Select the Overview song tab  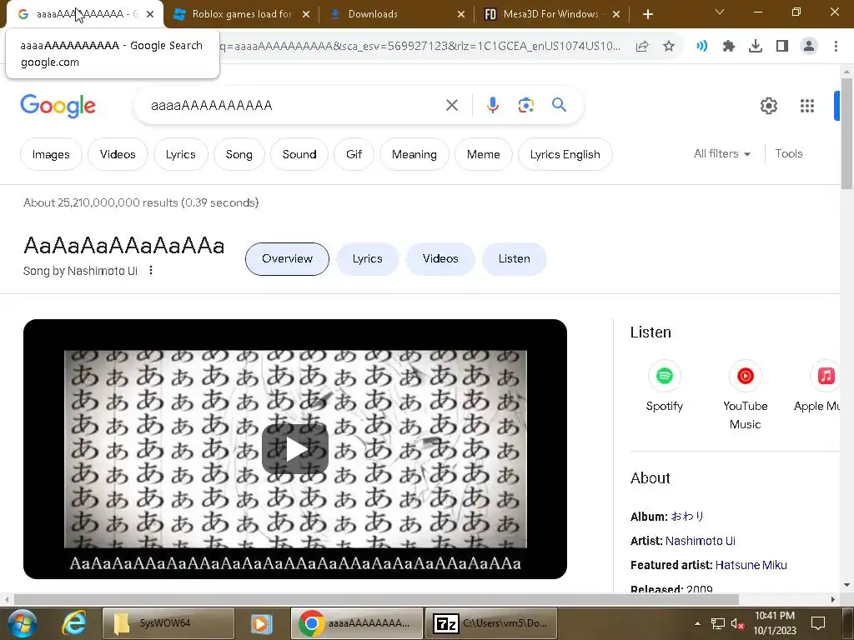(287, 259)
